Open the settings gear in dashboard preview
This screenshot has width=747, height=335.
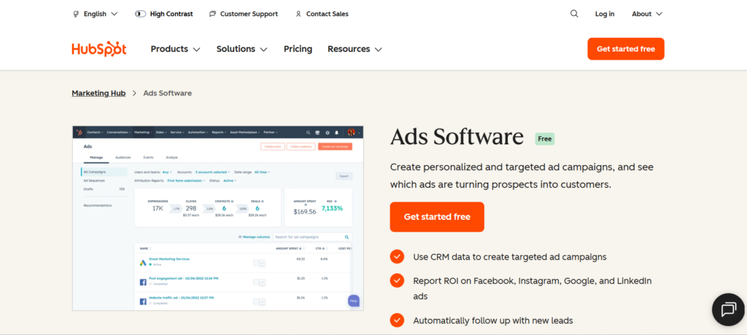328,133
